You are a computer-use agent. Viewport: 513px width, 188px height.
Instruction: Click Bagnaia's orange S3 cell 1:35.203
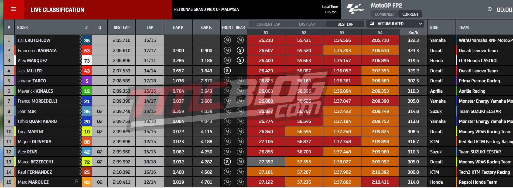click(342, 51)
